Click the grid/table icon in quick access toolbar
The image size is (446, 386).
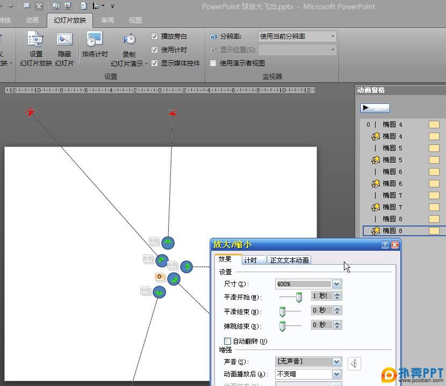pos(27,6)
